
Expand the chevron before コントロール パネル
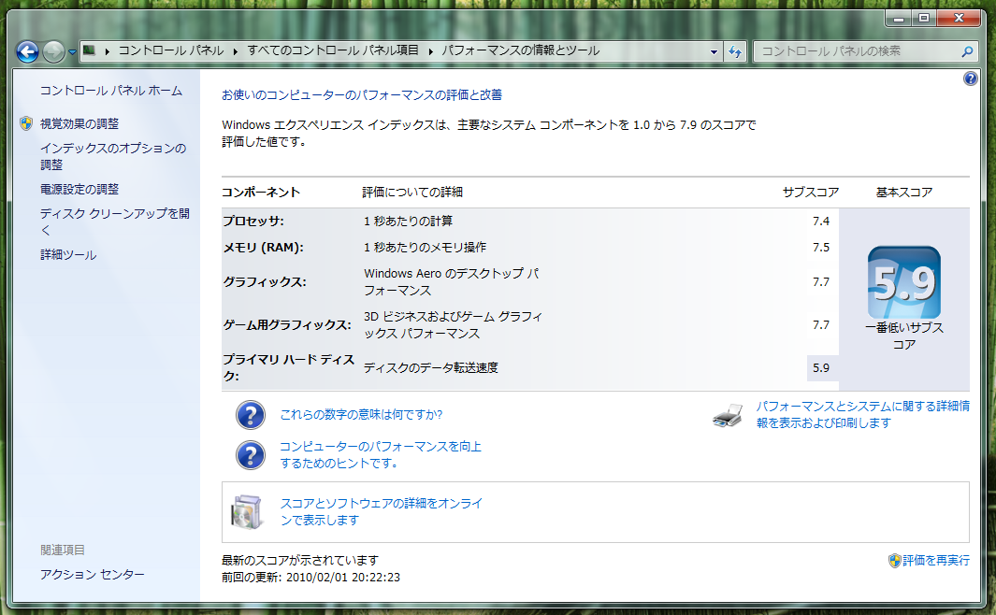[108, 50]
